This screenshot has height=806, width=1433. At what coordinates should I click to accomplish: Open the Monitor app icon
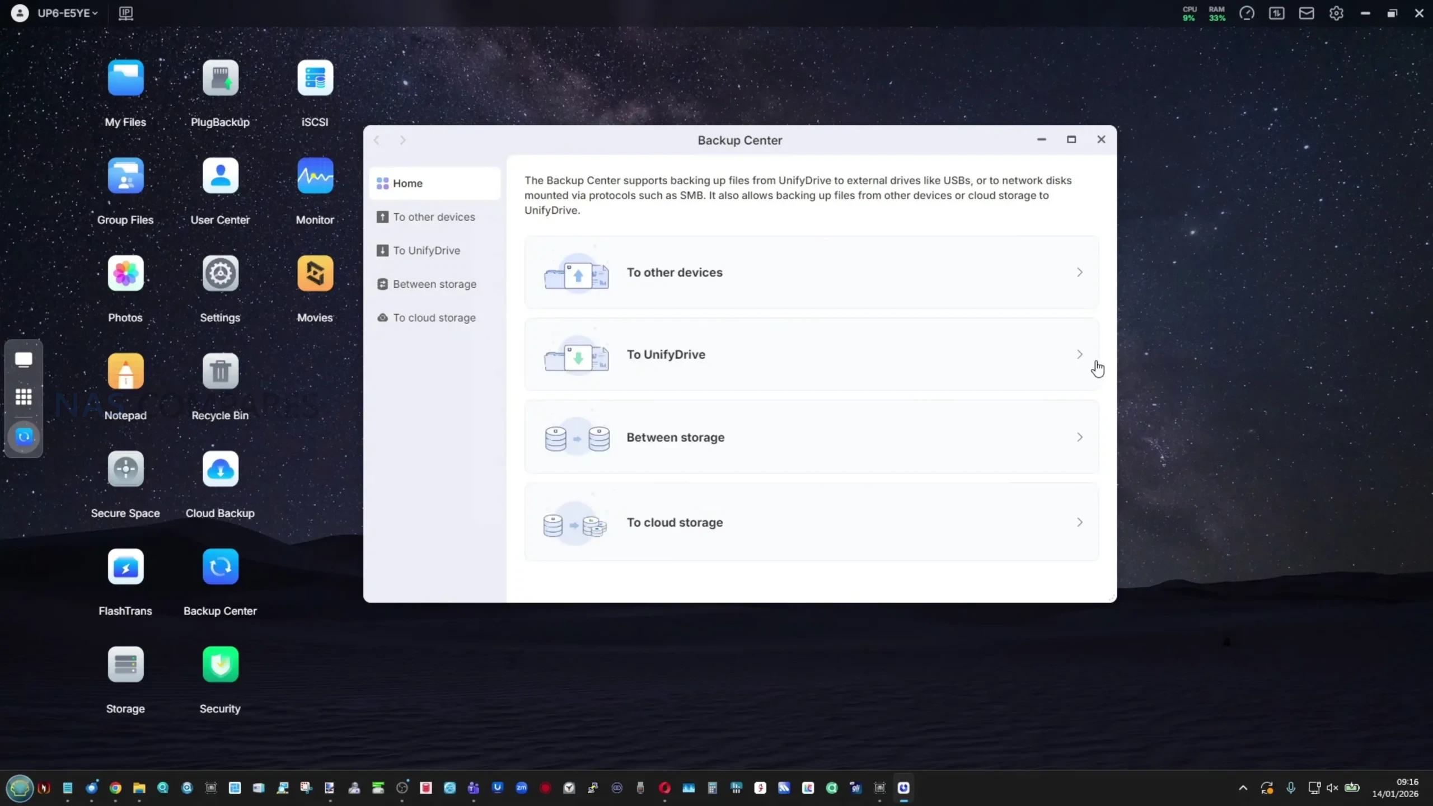click(315, 176)
